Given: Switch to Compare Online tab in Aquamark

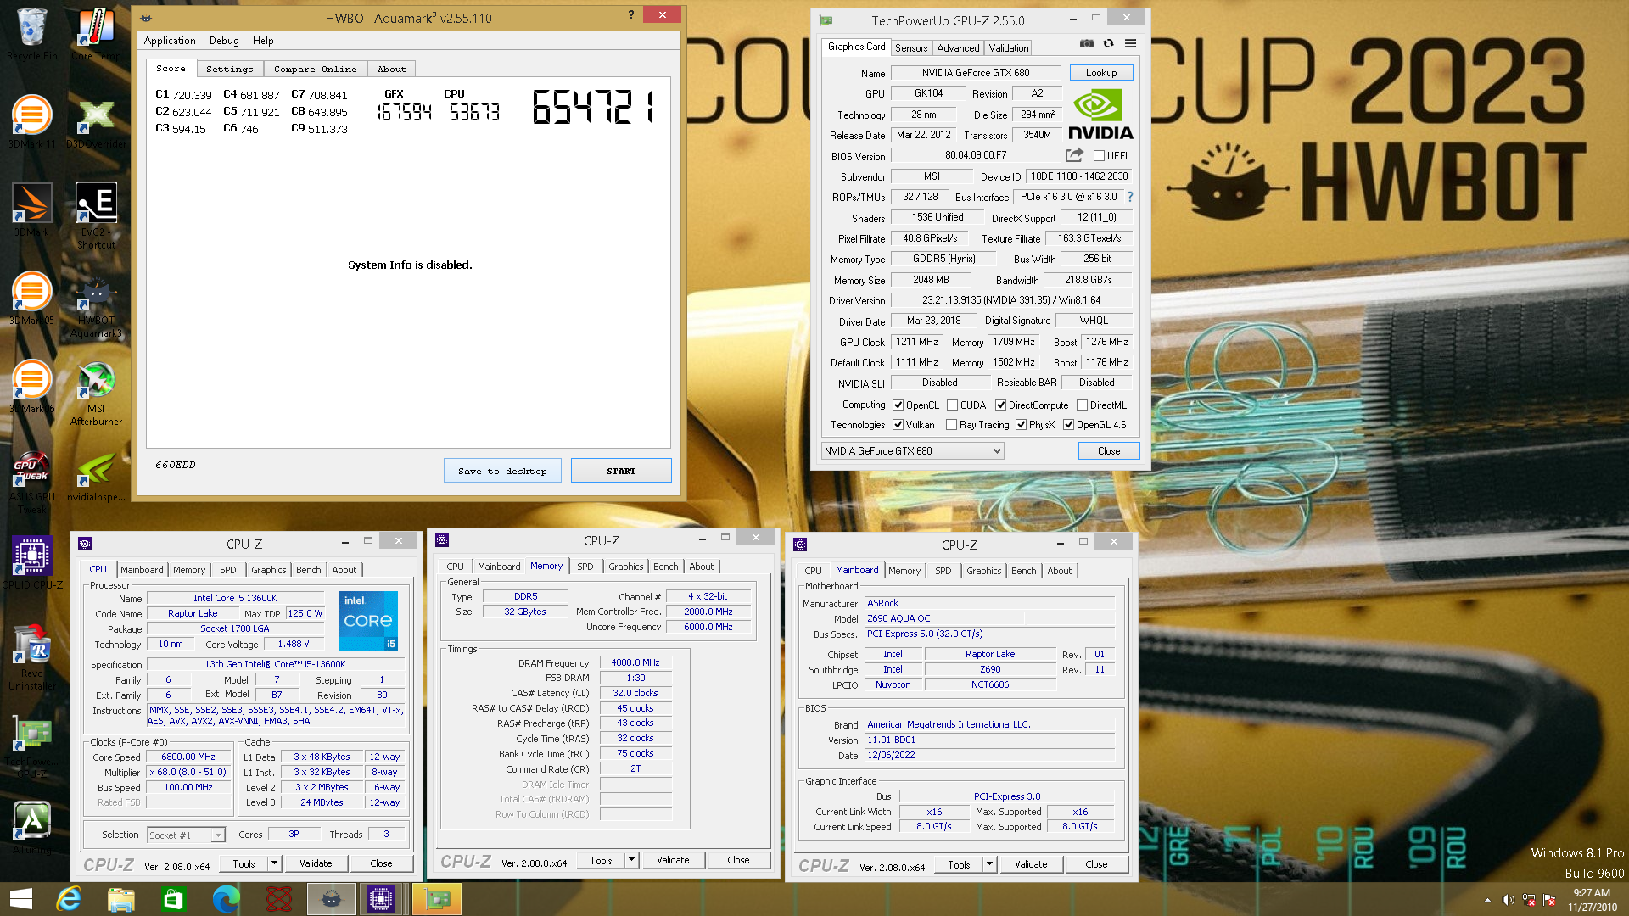Looking at the screenshot, I should coord(315,70).
